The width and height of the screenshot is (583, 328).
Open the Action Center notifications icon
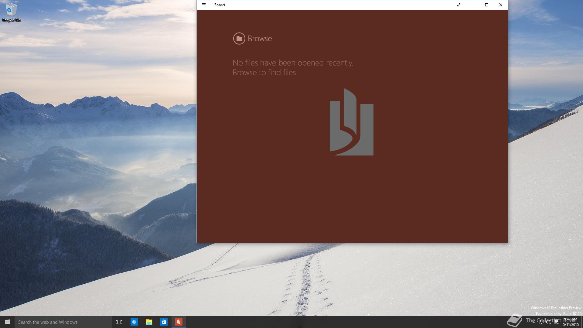pos(557,322)
